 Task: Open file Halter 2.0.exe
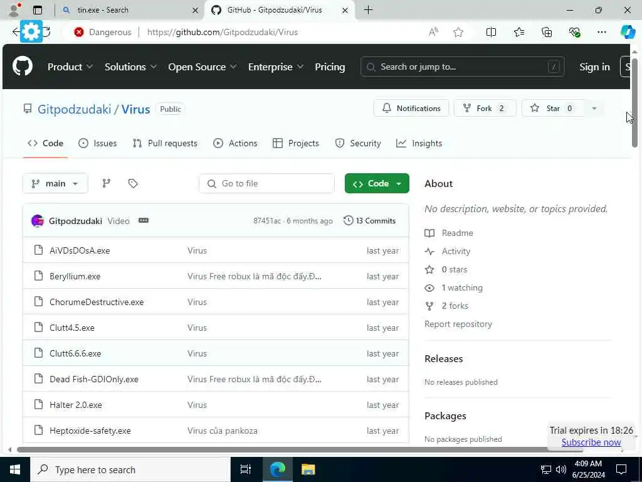pos(76,405)
